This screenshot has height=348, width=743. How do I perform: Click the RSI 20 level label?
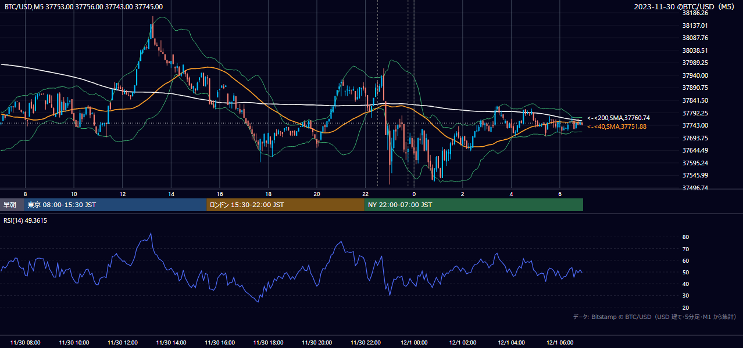pyautogui.click(x=686, y=307)
